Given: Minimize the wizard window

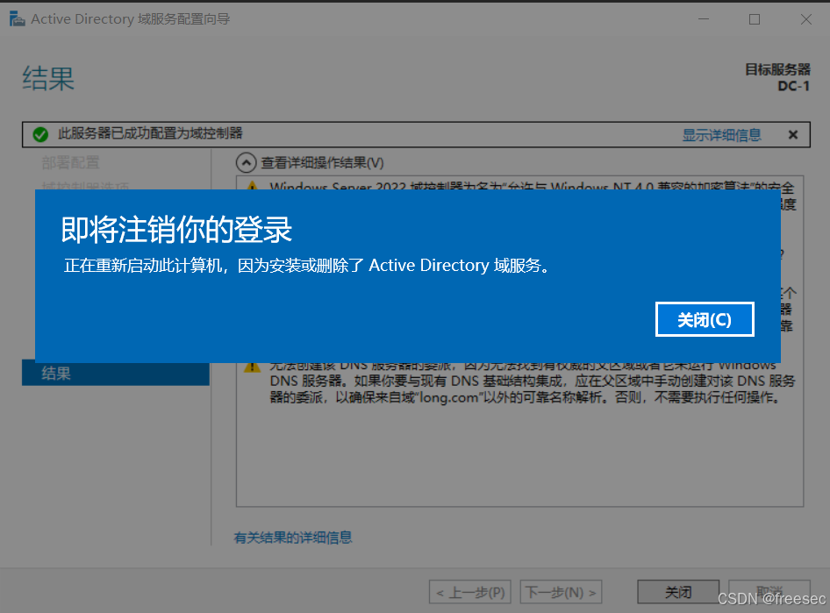Looking at the screenshot, I should 704,19.
